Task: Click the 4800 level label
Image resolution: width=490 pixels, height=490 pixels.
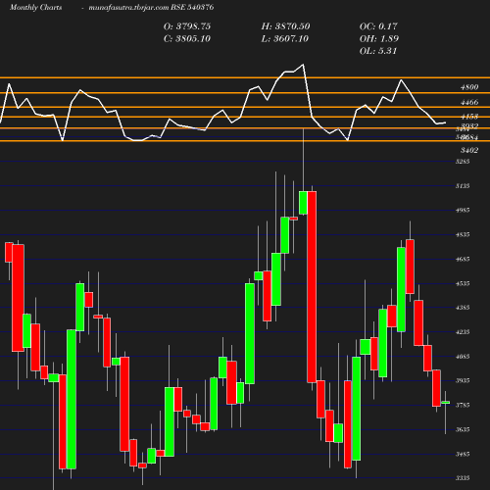Action: point(469,87)
